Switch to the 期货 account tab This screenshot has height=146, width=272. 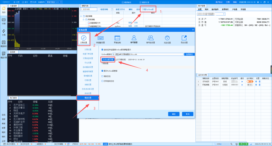[207, 9]
